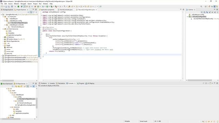Close the Console tab
The width and height of the screenshot is (219, 123).
tap(75, 83)
